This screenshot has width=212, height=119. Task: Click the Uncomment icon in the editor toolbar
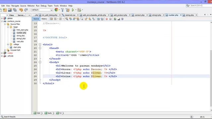pyautogui.click(x=119, y=19)
